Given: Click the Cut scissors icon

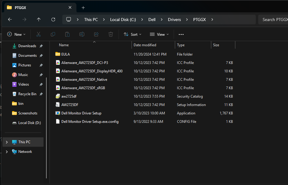Looking at the screenshot, I should coord(39,34).
